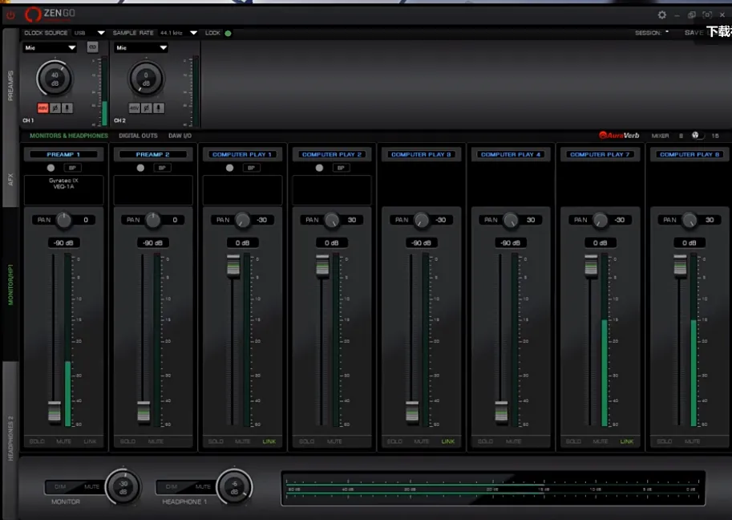Click the phase invert icon on CH 1

tap(55, 108)
